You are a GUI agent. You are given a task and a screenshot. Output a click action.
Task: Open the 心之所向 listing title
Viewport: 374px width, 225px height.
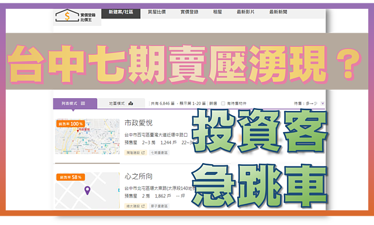coord(138,176)
